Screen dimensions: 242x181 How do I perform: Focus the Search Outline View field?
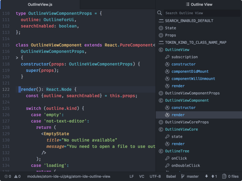202,13
